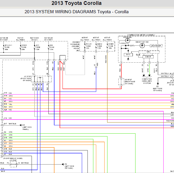Click the H17 ORG terminal label
The width and height of the screenshot is (174, 173).
click(8, 143)
